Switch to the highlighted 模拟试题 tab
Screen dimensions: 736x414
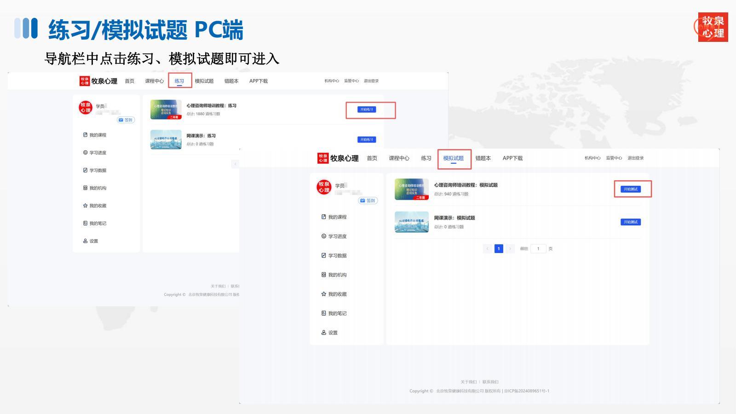click(x=454, y=158)
